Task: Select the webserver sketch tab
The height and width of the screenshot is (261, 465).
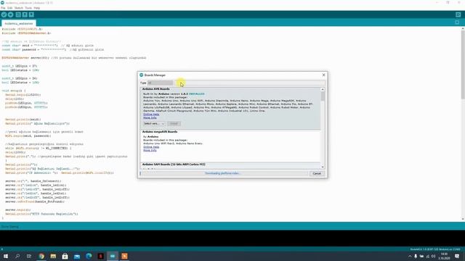Action: click(x=19, y=23)
